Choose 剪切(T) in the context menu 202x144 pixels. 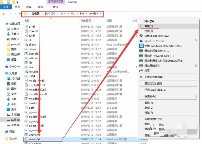point(149,103)
